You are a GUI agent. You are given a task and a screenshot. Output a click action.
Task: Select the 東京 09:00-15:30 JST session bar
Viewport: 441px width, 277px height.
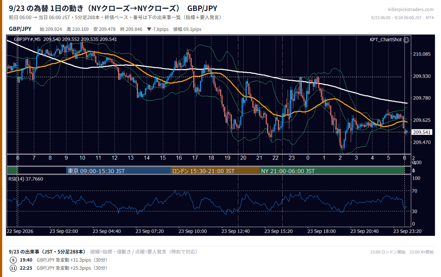[119, 171]
